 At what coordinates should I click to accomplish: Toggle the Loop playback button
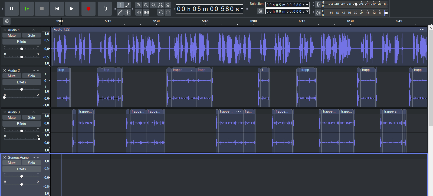[x=105, y=9]
